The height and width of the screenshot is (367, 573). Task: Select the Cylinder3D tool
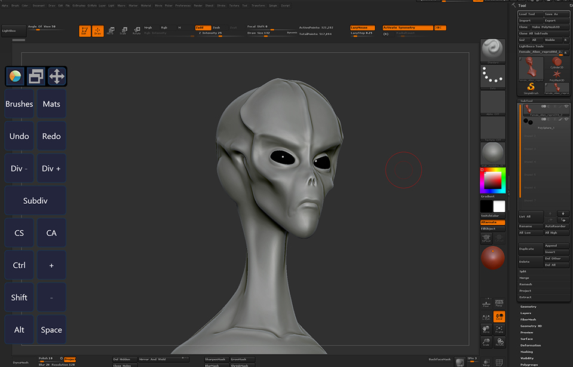[557, 63]
